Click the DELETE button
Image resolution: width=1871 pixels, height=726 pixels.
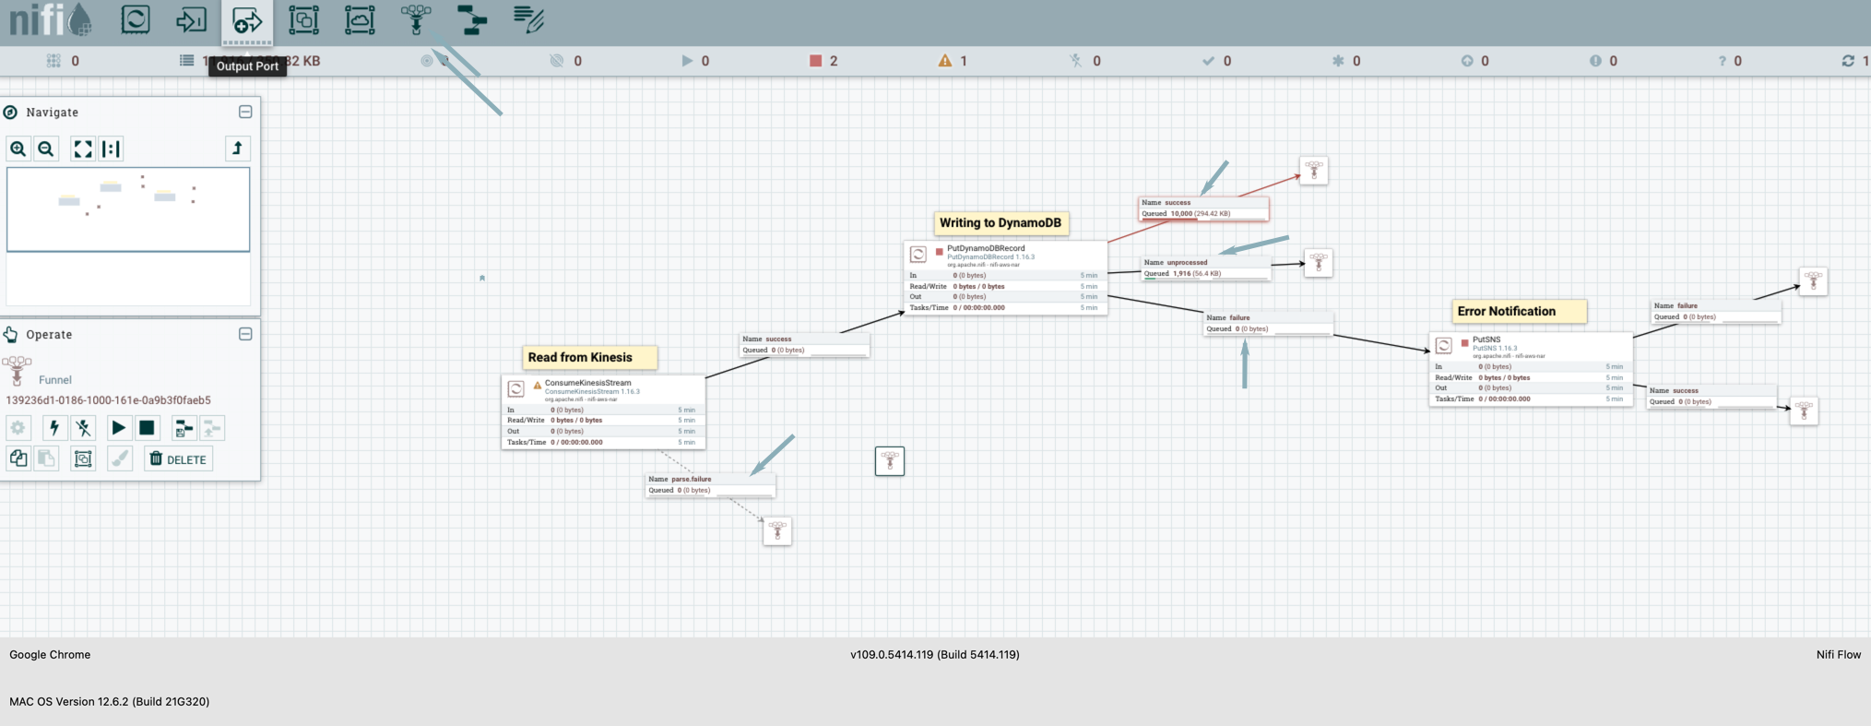(x=178, y=458)
